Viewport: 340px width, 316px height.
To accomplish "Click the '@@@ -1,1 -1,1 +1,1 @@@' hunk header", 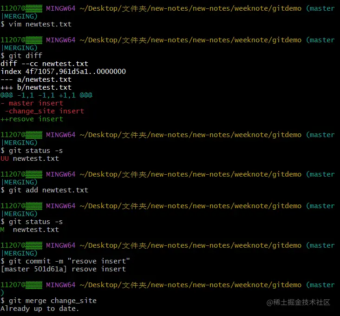I will (x=46, y=95).
